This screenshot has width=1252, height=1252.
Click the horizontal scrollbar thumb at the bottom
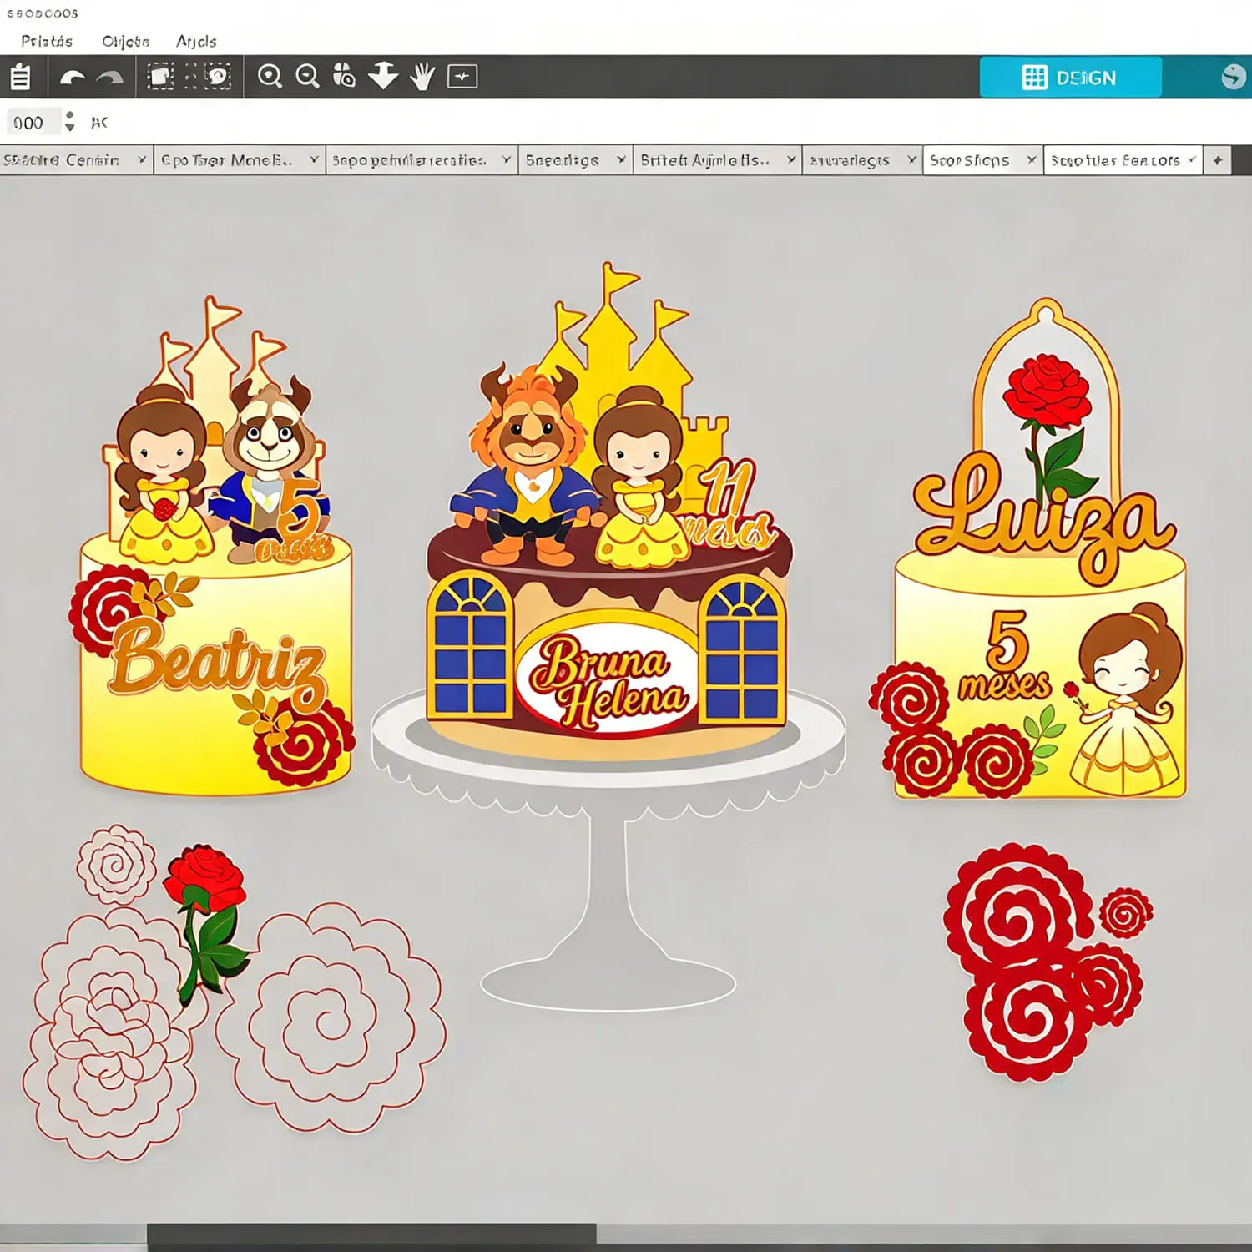371,1234
